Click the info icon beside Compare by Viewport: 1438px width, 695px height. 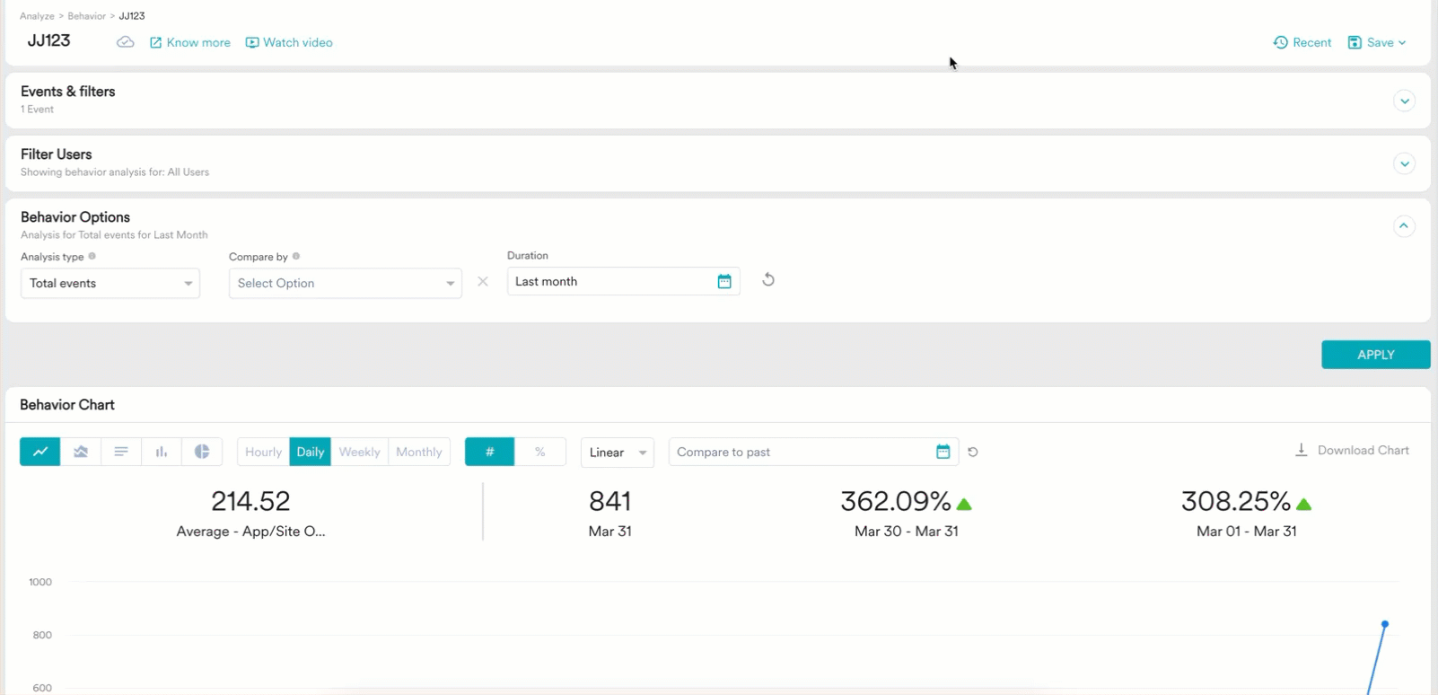tap(296, 256)
